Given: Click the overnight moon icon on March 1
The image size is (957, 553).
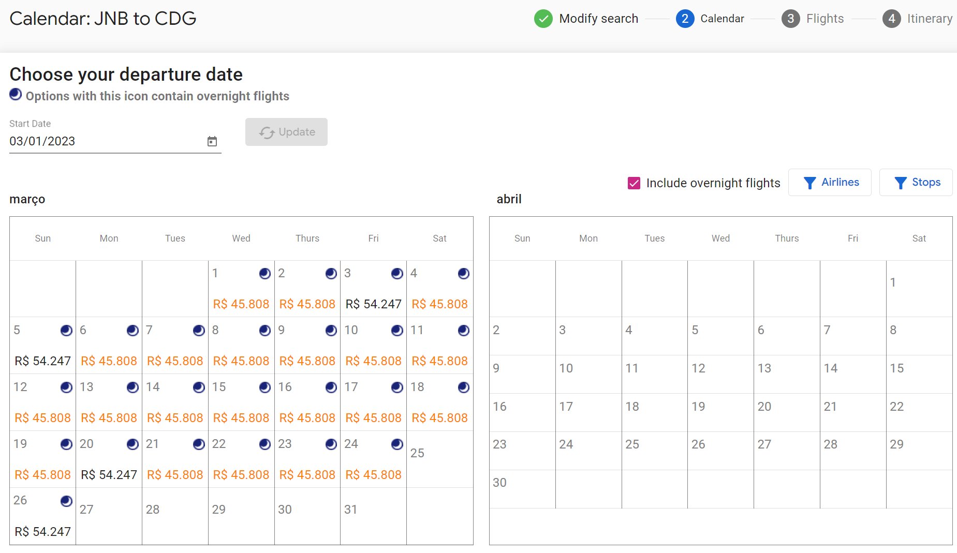Looking at the screenshot, I should 265,274.
